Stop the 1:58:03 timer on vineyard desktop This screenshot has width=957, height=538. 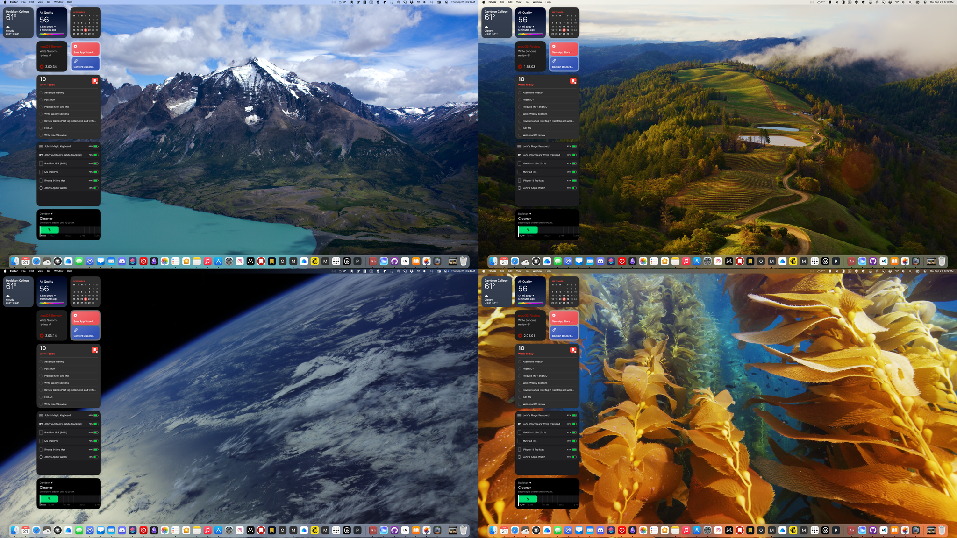[520, 67]
